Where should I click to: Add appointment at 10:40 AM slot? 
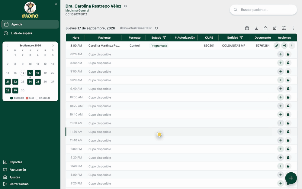tap(281, 115)
